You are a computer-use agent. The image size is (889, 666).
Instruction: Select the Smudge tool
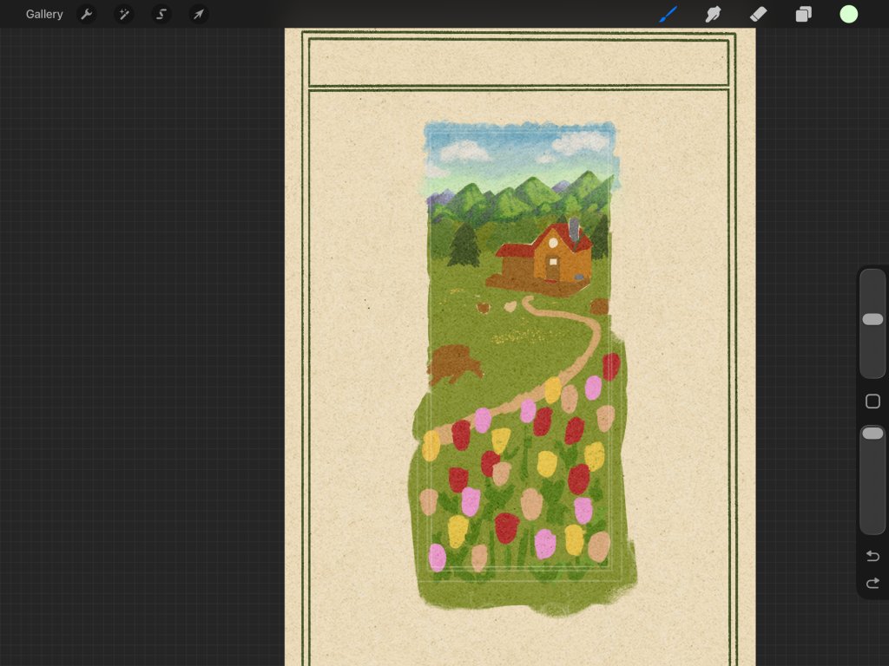(x=713, y=14)
